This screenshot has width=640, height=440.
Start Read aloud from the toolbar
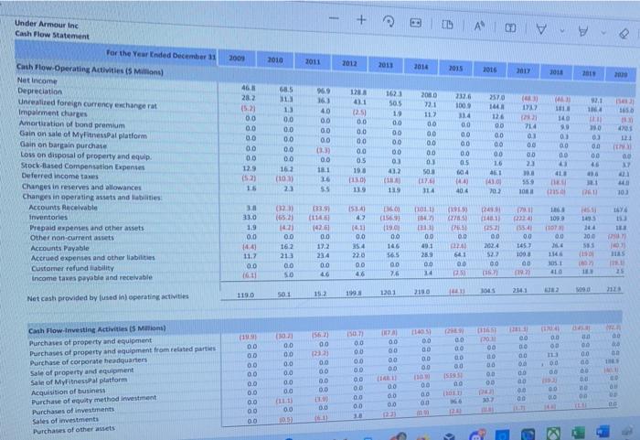pos(479,27)
